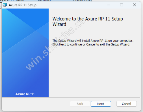Click the disabled Back button
The height and width of the screenshot is (112, 143).
[x=80, y=104]
